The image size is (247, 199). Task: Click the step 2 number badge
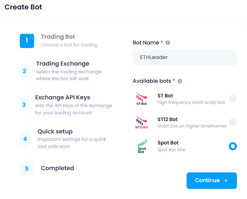coord(24,71)
